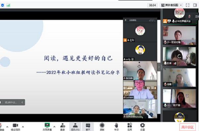Open the 聊天 chat panel
The image size is (199, 131).
[88, 127]
